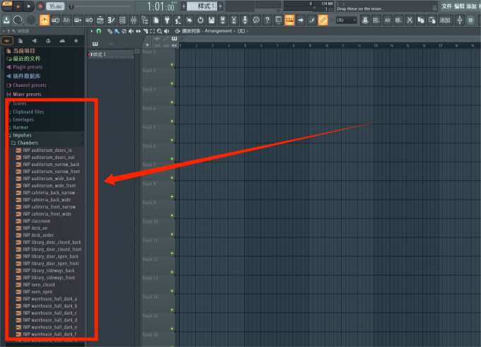Select the browser plugins tab icon

click(35, 41)
